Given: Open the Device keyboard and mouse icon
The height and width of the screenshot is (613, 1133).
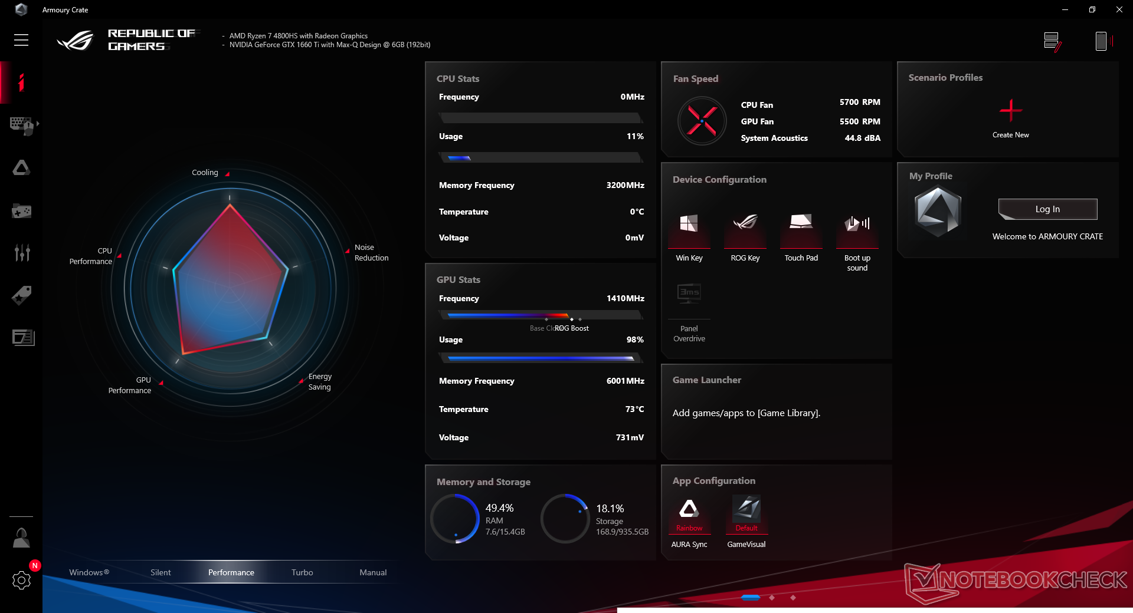Looking at the screenshot, I should tap(21, 126).
